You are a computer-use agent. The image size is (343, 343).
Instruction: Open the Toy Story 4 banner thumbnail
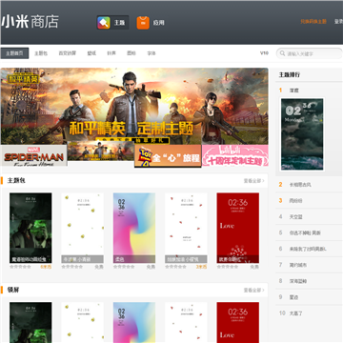click(168, 155)
